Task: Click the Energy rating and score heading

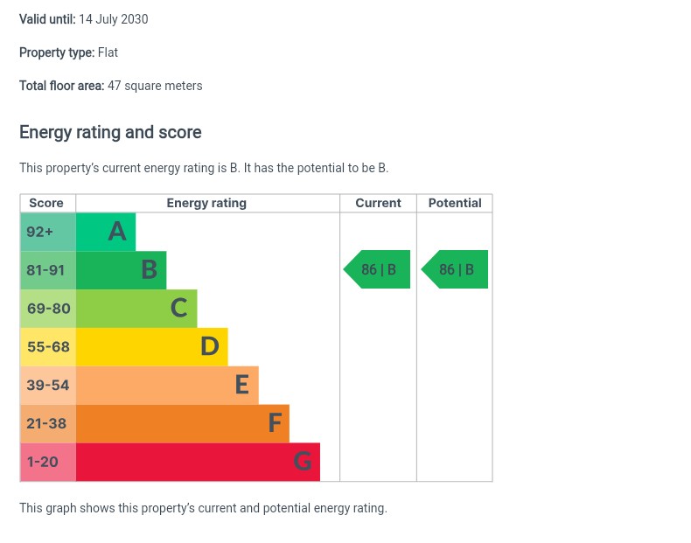Action: tap(110, 133)
